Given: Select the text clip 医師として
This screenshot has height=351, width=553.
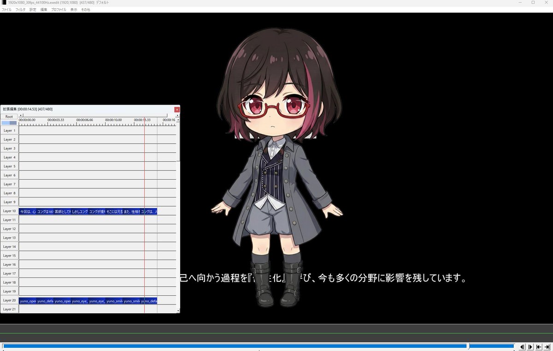Looking at the screenshot, I should tap(62, 211).
